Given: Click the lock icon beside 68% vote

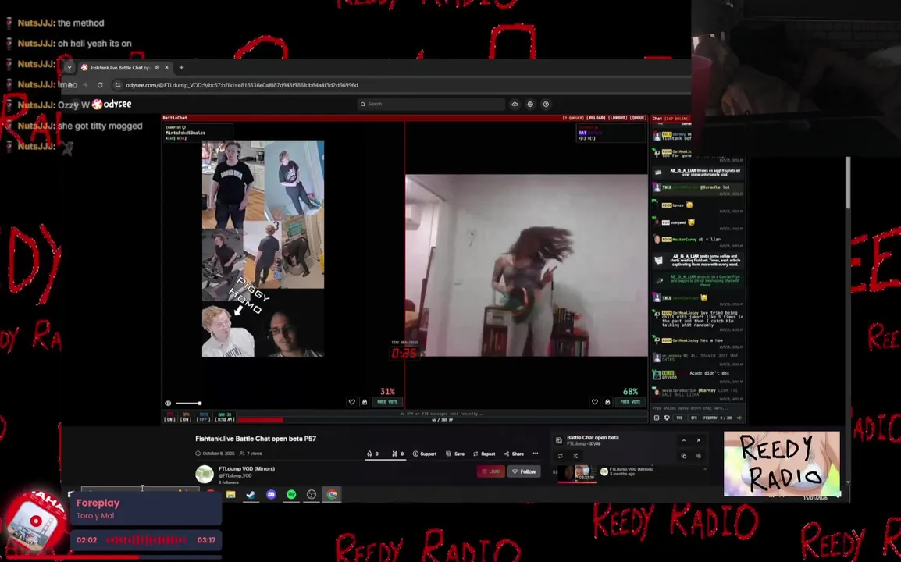Looking at the screenshot, I should pos(607,402).
